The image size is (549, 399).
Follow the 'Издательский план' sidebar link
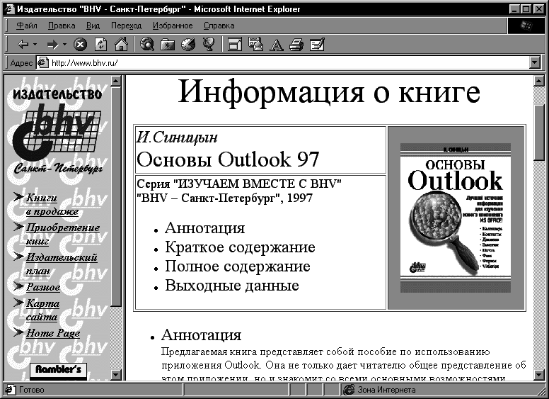tap(62, 264)
